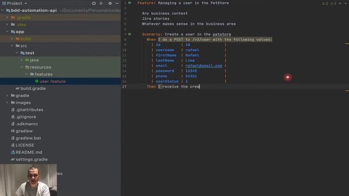Go to next highlighted error arrow
This screenshot has width=349, height=196.
346,3
